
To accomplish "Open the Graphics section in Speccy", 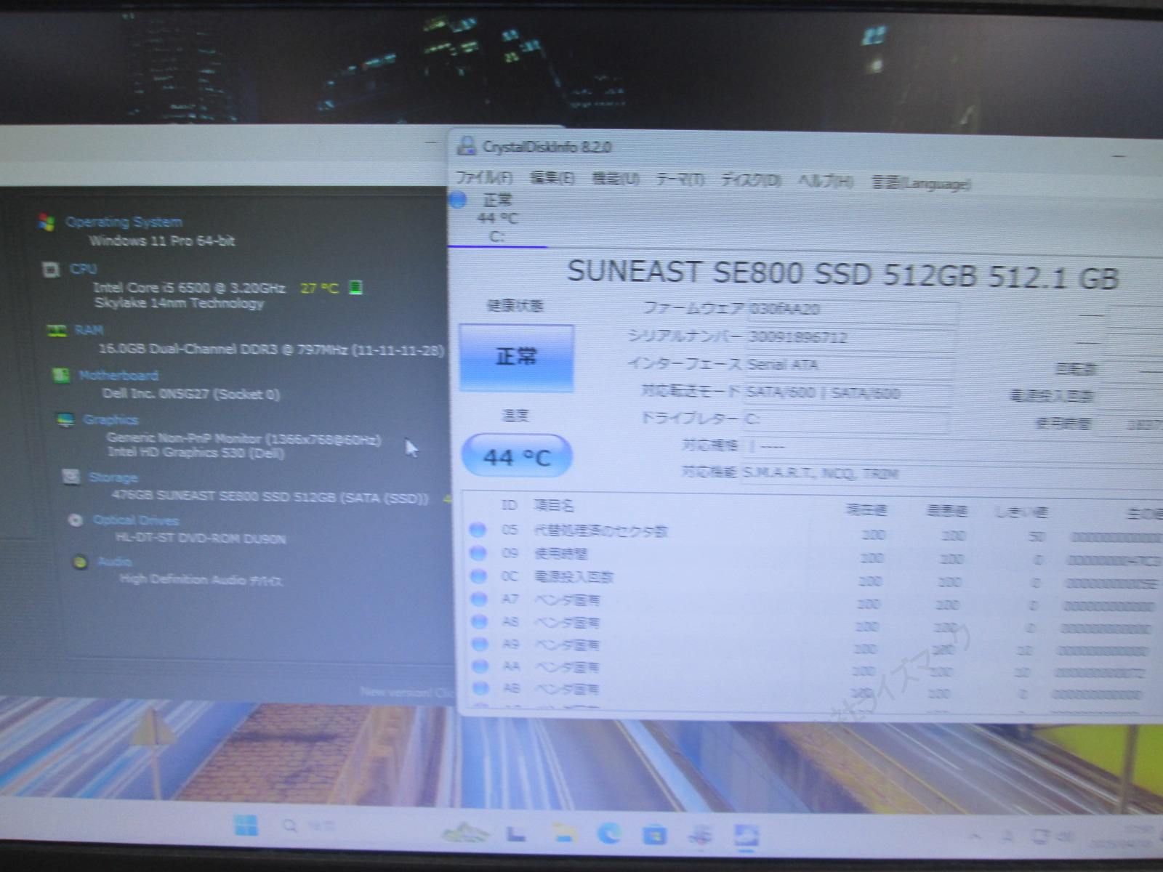I will pos(110,420).
